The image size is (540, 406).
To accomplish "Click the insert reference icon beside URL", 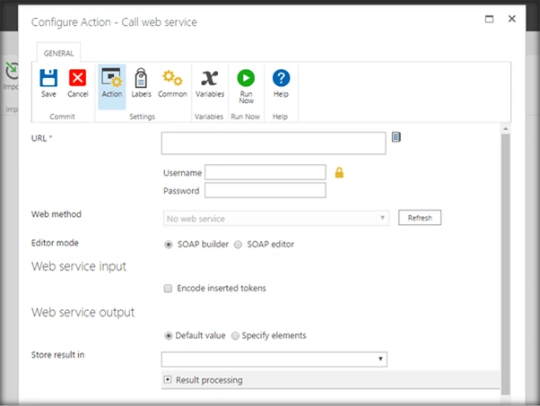I will [x=396, y=137].
